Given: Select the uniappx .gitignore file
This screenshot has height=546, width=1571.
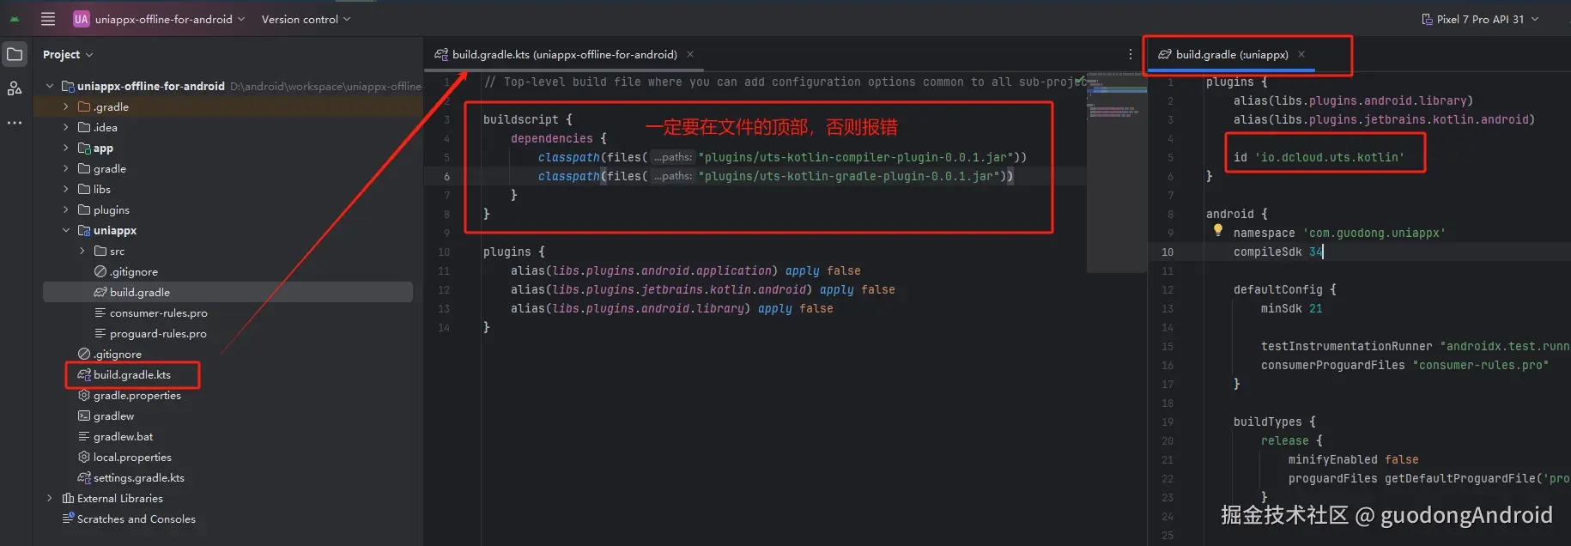Looking at the screenshot, I should click(x=126, y=271).
